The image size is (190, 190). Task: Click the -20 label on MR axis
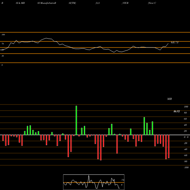[185, 143]
